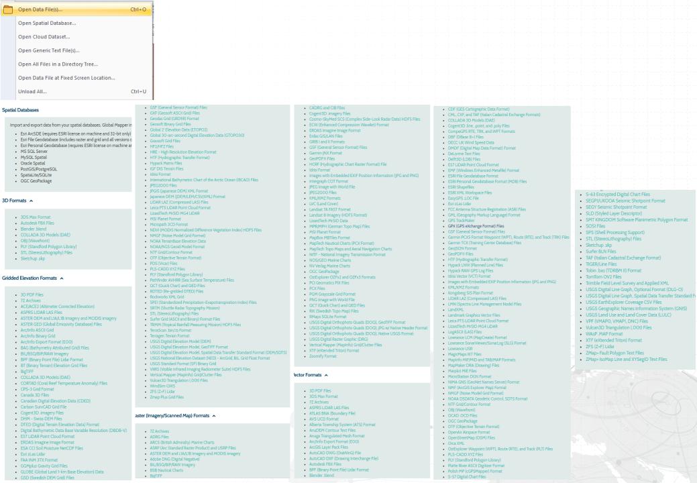This screenshot has width=697, height=483.
Task: Open Terragen Terrain Format link
Action: point(169,336)
